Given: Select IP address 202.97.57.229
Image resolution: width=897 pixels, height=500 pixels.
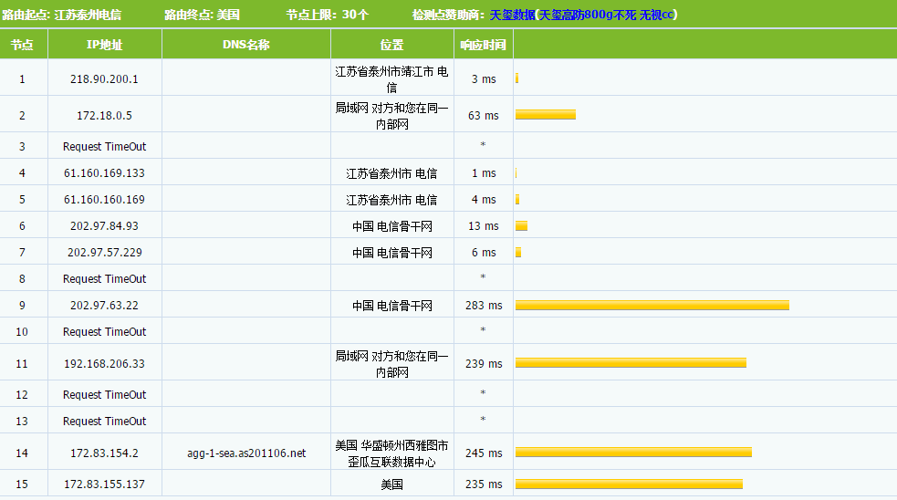Looking at the screenshot, I should click(x=105, y=253).
